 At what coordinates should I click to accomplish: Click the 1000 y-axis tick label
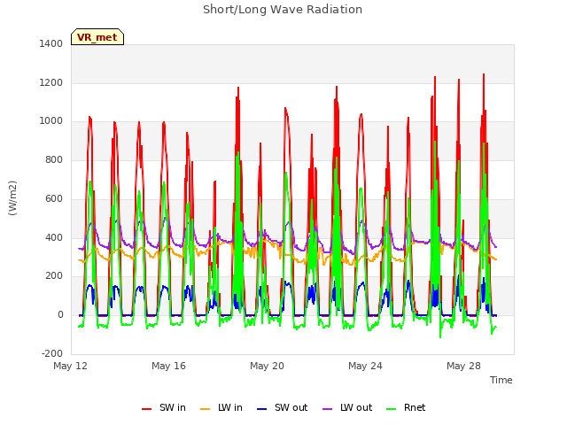(51, 121)
